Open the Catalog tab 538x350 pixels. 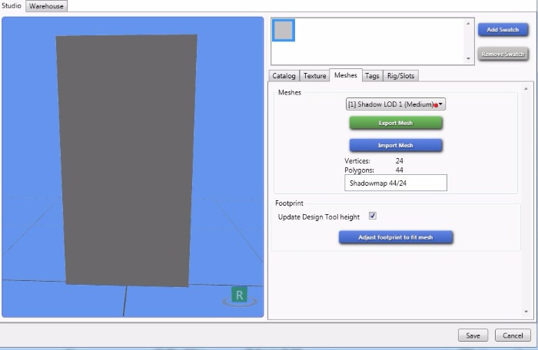pos(284,75)
